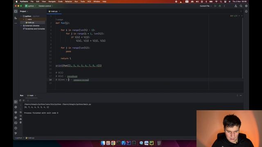Click the print(fun(...)) code line

(79, 66)
